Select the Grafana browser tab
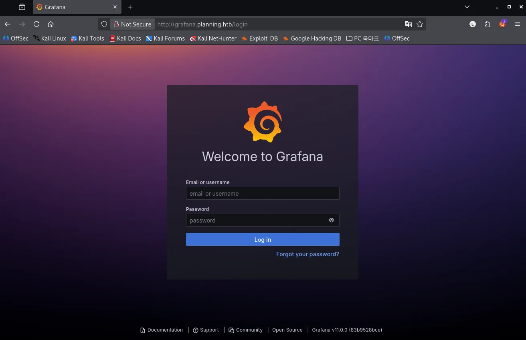Viewport: 526px width, 340px height. click(x=77, y=7)
